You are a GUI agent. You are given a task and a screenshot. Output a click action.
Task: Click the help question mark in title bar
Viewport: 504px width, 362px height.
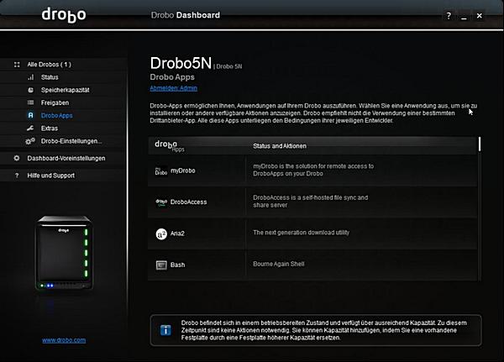449,15
